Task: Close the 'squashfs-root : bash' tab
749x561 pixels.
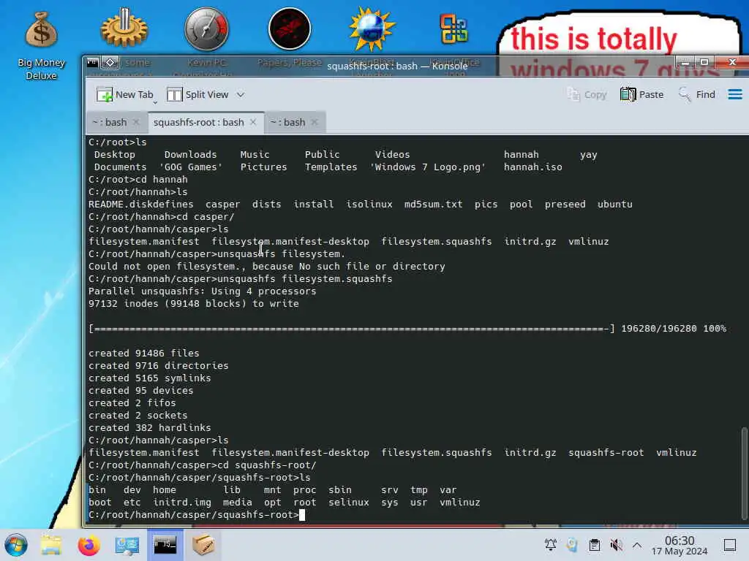Action: point(253,122)
